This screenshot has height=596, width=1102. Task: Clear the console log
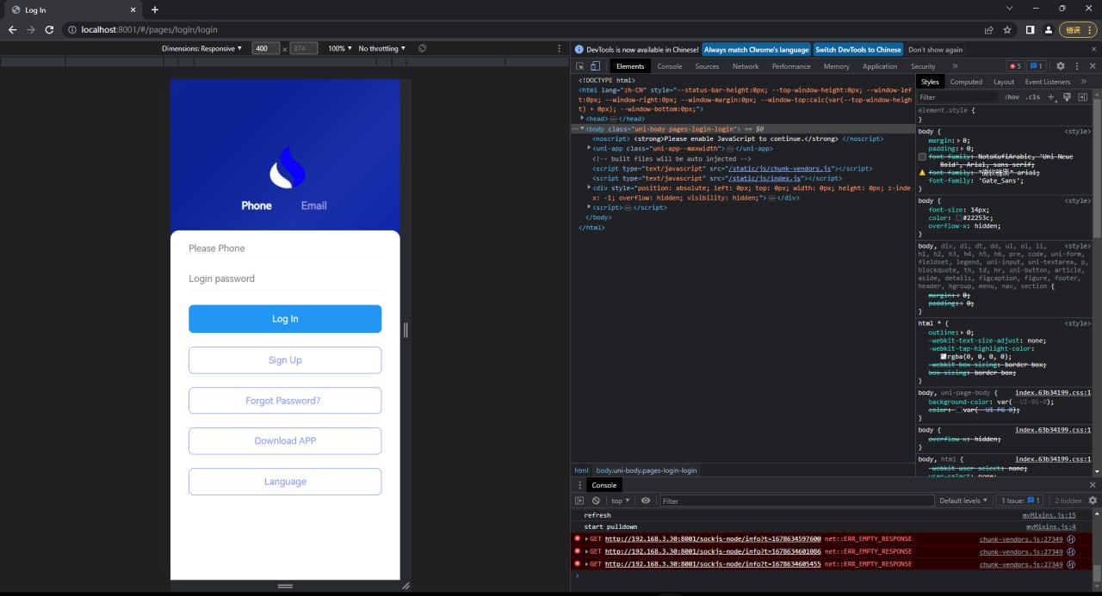click(x=596, y=501)
